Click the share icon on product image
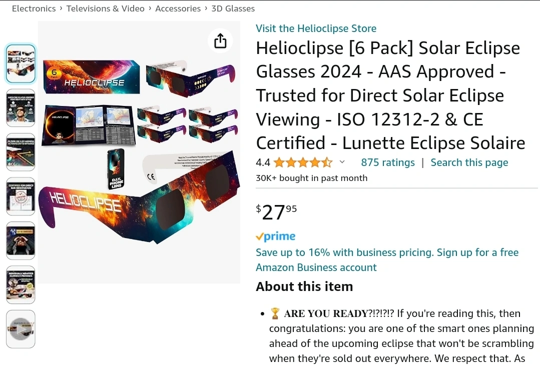The image size is (540, 365). point(220,41)
